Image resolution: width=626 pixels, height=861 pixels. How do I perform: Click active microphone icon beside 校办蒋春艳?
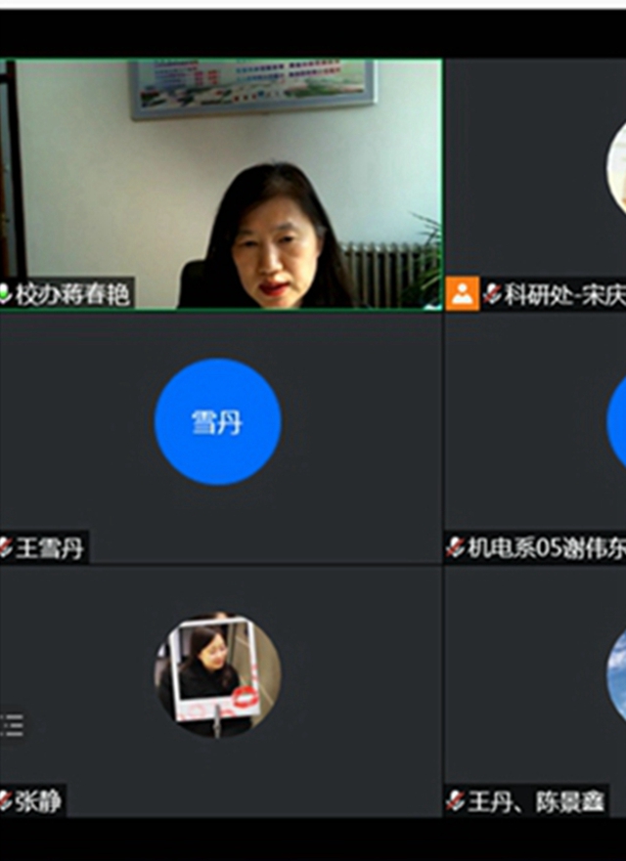coord(5,293)
